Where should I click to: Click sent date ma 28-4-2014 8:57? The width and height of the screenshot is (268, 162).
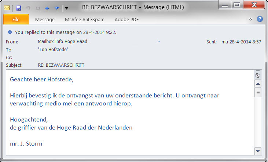(x=241, y=42)
